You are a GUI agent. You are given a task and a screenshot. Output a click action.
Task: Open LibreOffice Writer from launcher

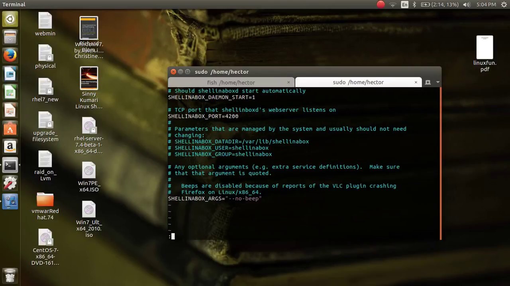10,74
